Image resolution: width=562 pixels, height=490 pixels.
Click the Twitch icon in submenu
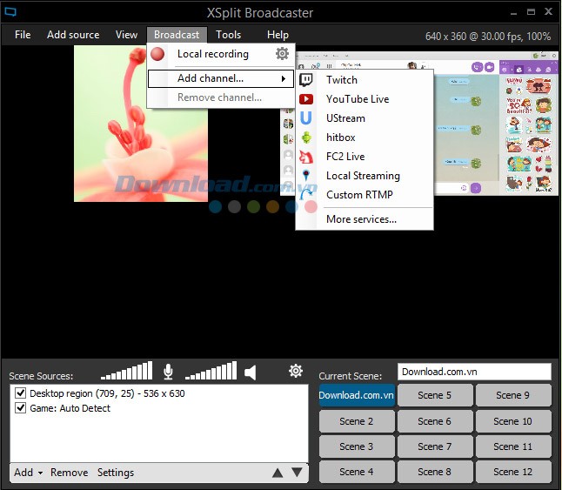306,79
